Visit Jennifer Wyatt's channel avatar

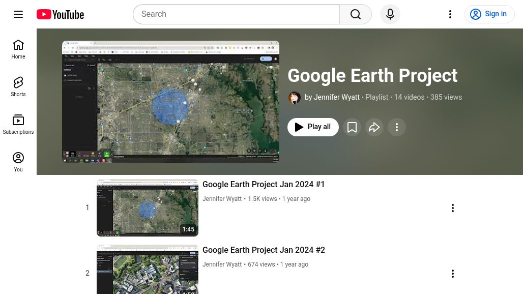tap(295, 97)
